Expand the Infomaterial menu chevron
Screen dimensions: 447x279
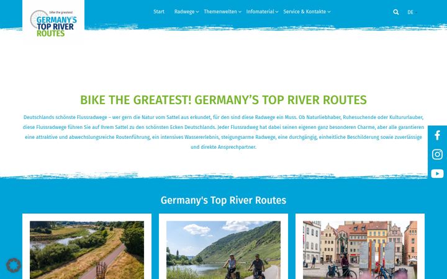click(277, 12)
